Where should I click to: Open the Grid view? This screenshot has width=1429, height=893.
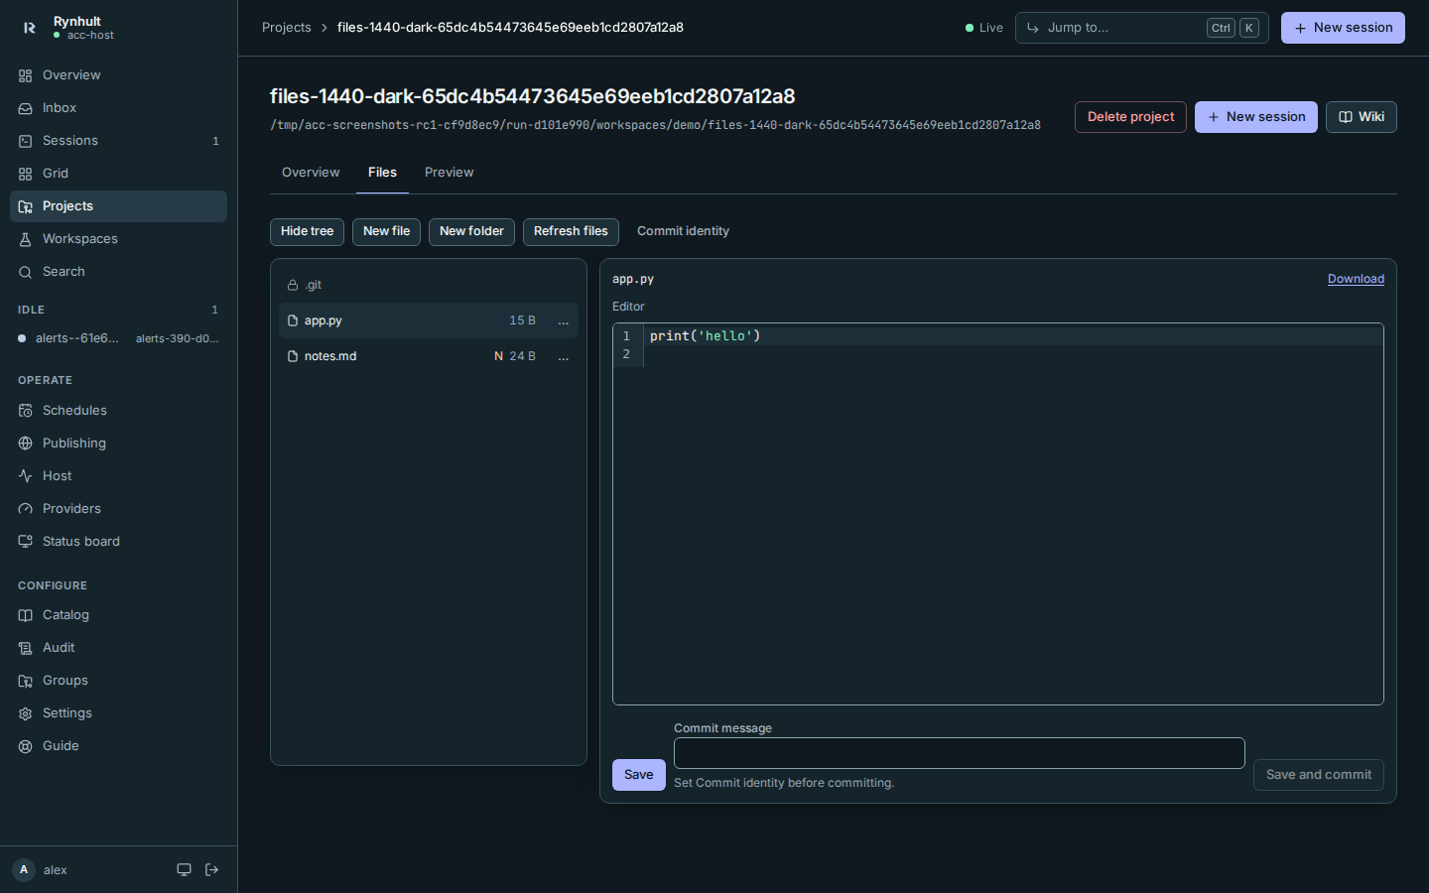118,174
